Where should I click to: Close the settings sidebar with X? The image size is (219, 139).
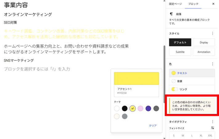[213, 4]
